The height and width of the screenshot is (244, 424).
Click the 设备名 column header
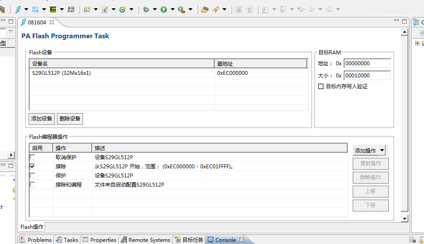pyautogui.click(x=122, y=64)
